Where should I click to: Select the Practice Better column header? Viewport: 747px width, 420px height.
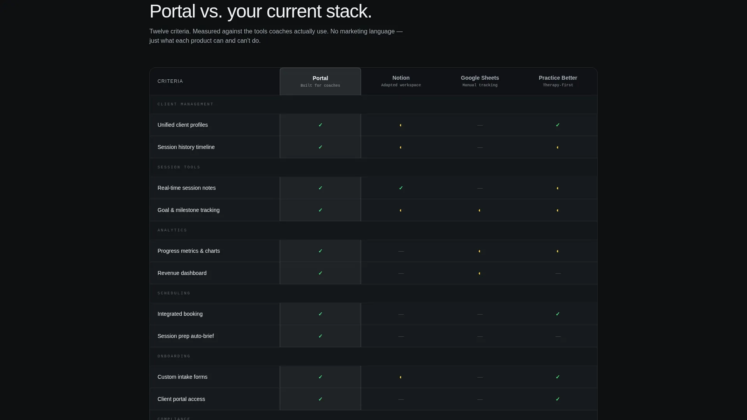558,81
